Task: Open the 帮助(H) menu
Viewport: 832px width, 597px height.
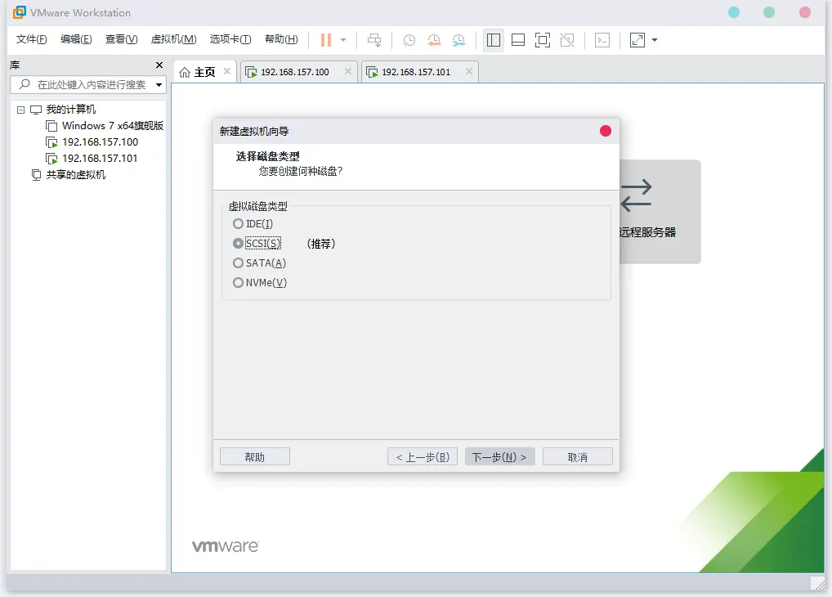Action: coord(281,39)
